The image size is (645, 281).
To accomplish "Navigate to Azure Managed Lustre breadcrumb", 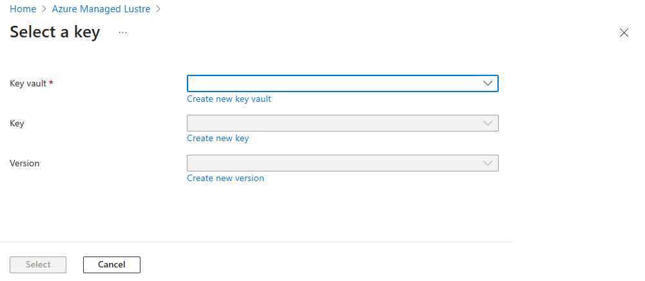I will [102, 9].
